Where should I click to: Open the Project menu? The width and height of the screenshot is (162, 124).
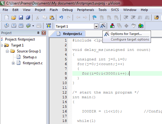coord(40,10)
